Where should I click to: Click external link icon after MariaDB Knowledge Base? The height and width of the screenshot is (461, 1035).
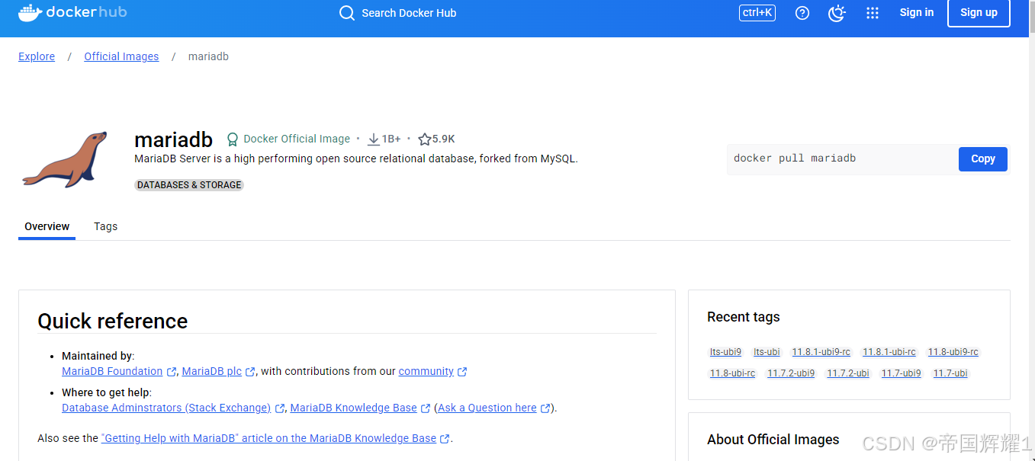(426, 408)
